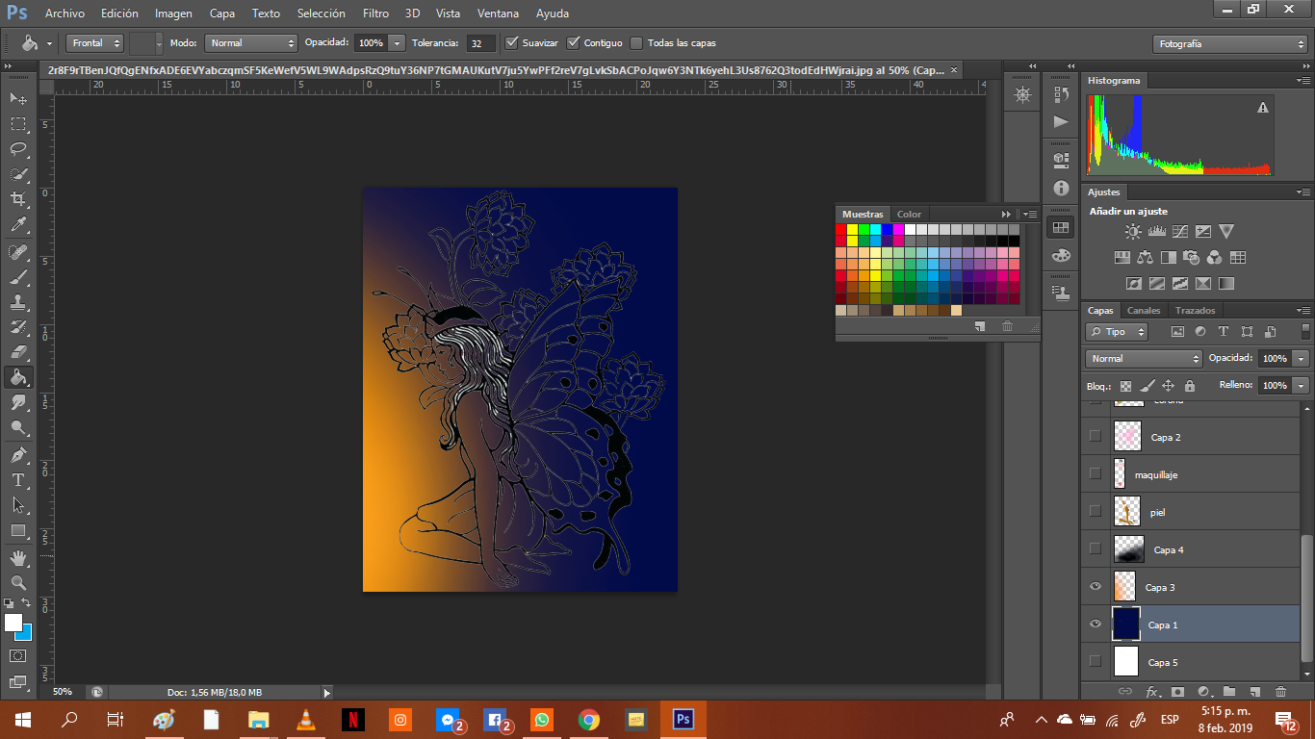Screen dimensions: 1315x739
Task: Click the Tolerancia input field
Action: [480, 43]
